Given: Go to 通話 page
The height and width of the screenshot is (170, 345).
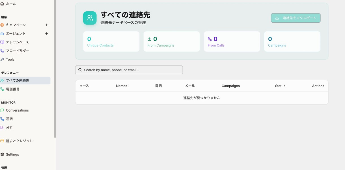Looking at the screenshot, I should tap(9, 119).
